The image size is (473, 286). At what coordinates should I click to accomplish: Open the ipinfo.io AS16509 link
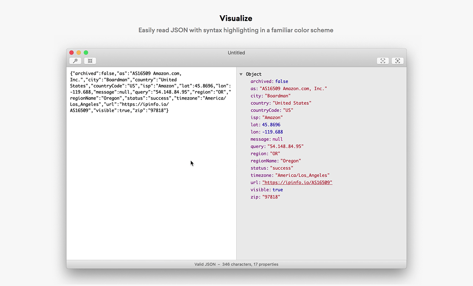tap(296, 182)
